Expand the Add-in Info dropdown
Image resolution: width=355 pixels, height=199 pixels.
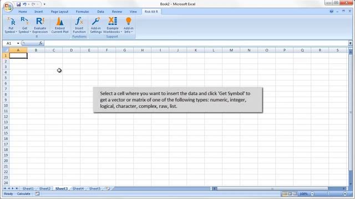click(x=132, y=32)
